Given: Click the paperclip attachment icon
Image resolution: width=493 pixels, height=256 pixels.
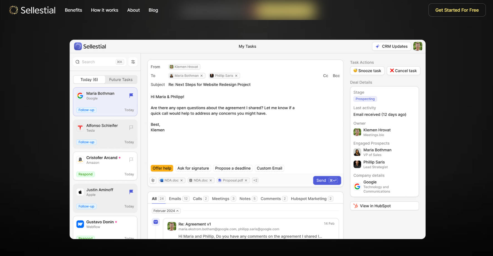Looking at the screenshot, I should pos(153,180).
